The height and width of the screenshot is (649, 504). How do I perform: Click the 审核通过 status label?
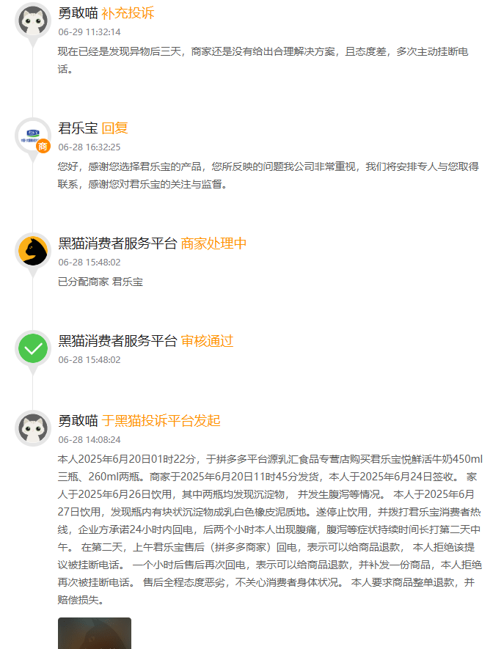tap(207, 341)
